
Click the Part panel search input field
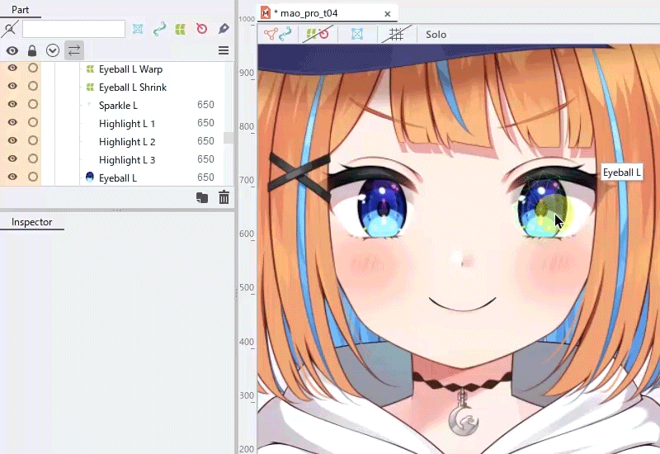coord(73,29)
